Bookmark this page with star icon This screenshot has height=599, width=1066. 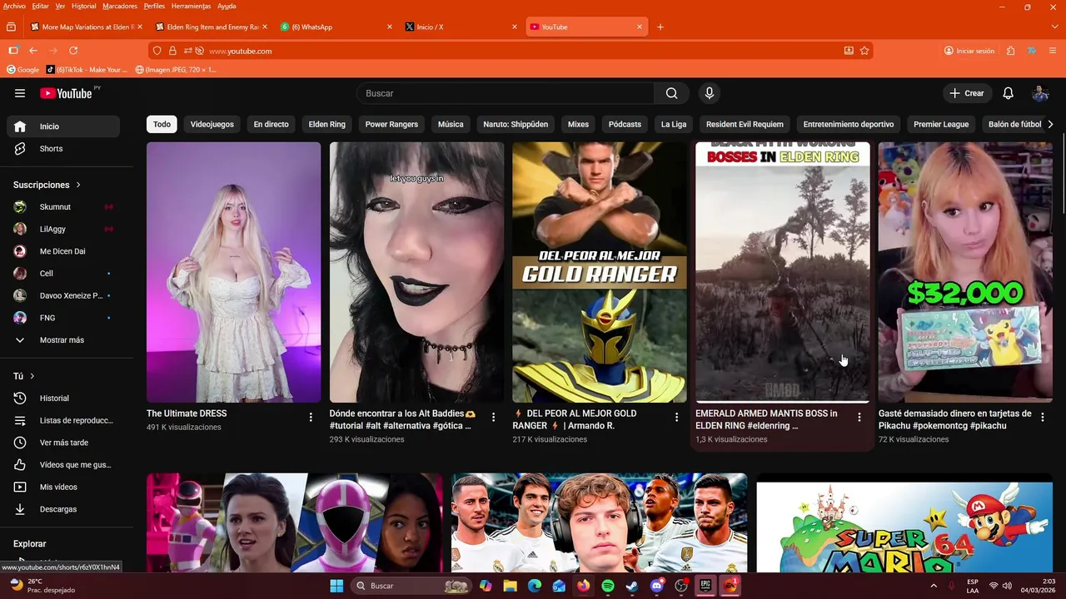click(864, 51)
